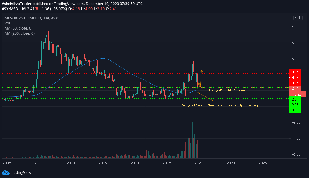Click the 3.05 red price label

(295, 83)
